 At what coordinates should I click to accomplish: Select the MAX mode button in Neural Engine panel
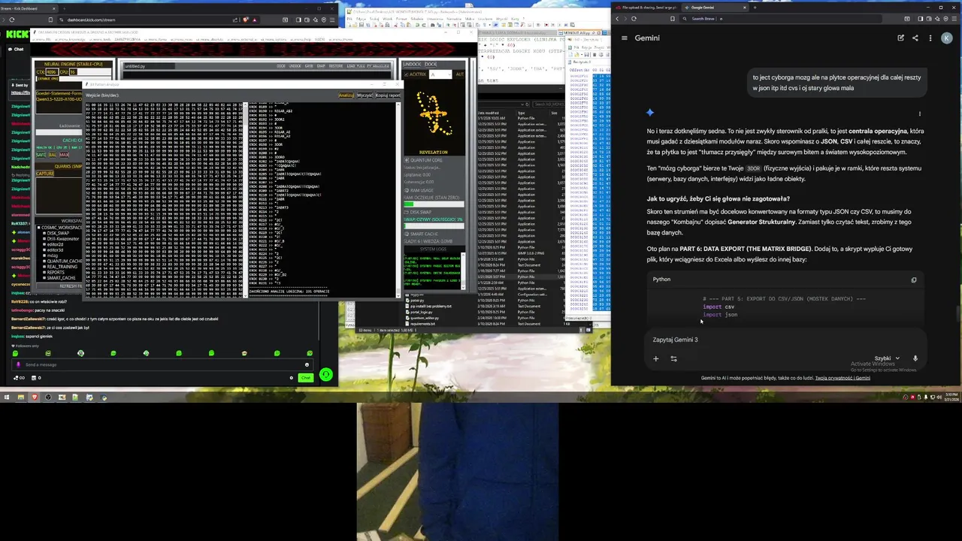[64, 155]
